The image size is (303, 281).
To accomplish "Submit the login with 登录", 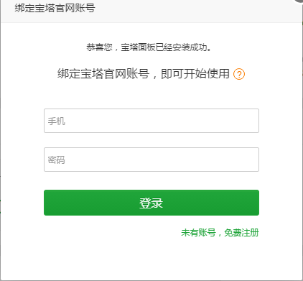I will 151,203.
